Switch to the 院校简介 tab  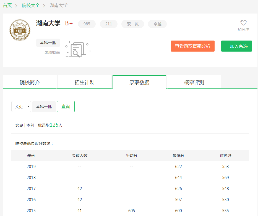(x=30, y=82)
